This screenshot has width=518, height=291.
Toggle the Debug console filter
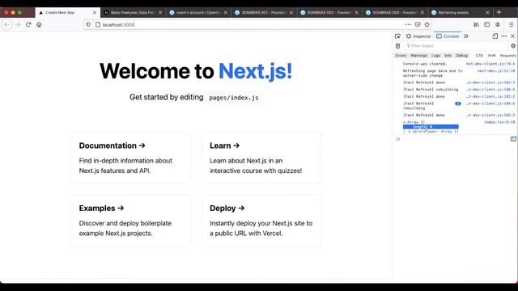(x=462, y=56)
